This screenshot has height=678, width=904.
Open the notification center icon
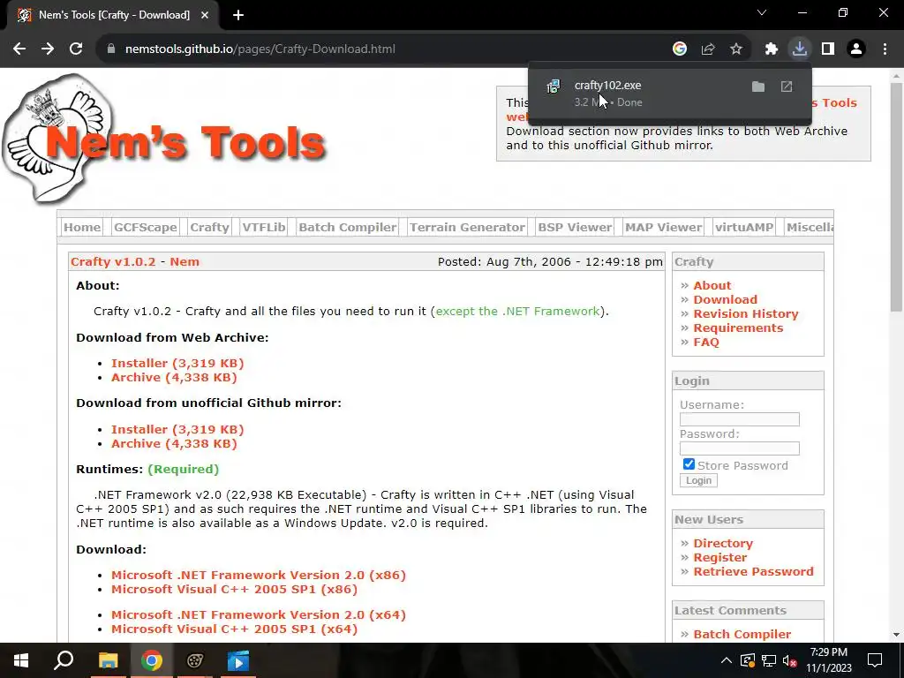[x=875, y=660]
